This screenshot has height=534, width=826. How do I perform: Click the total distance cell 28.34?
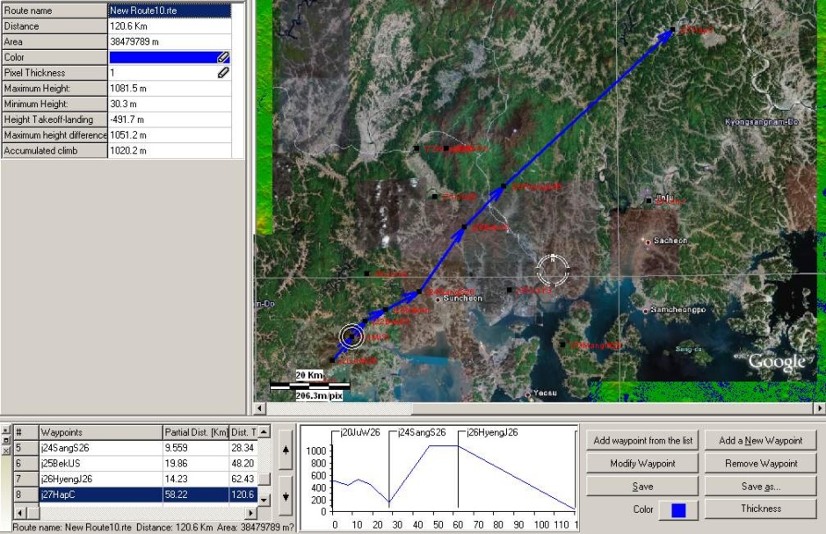point(243,448)
